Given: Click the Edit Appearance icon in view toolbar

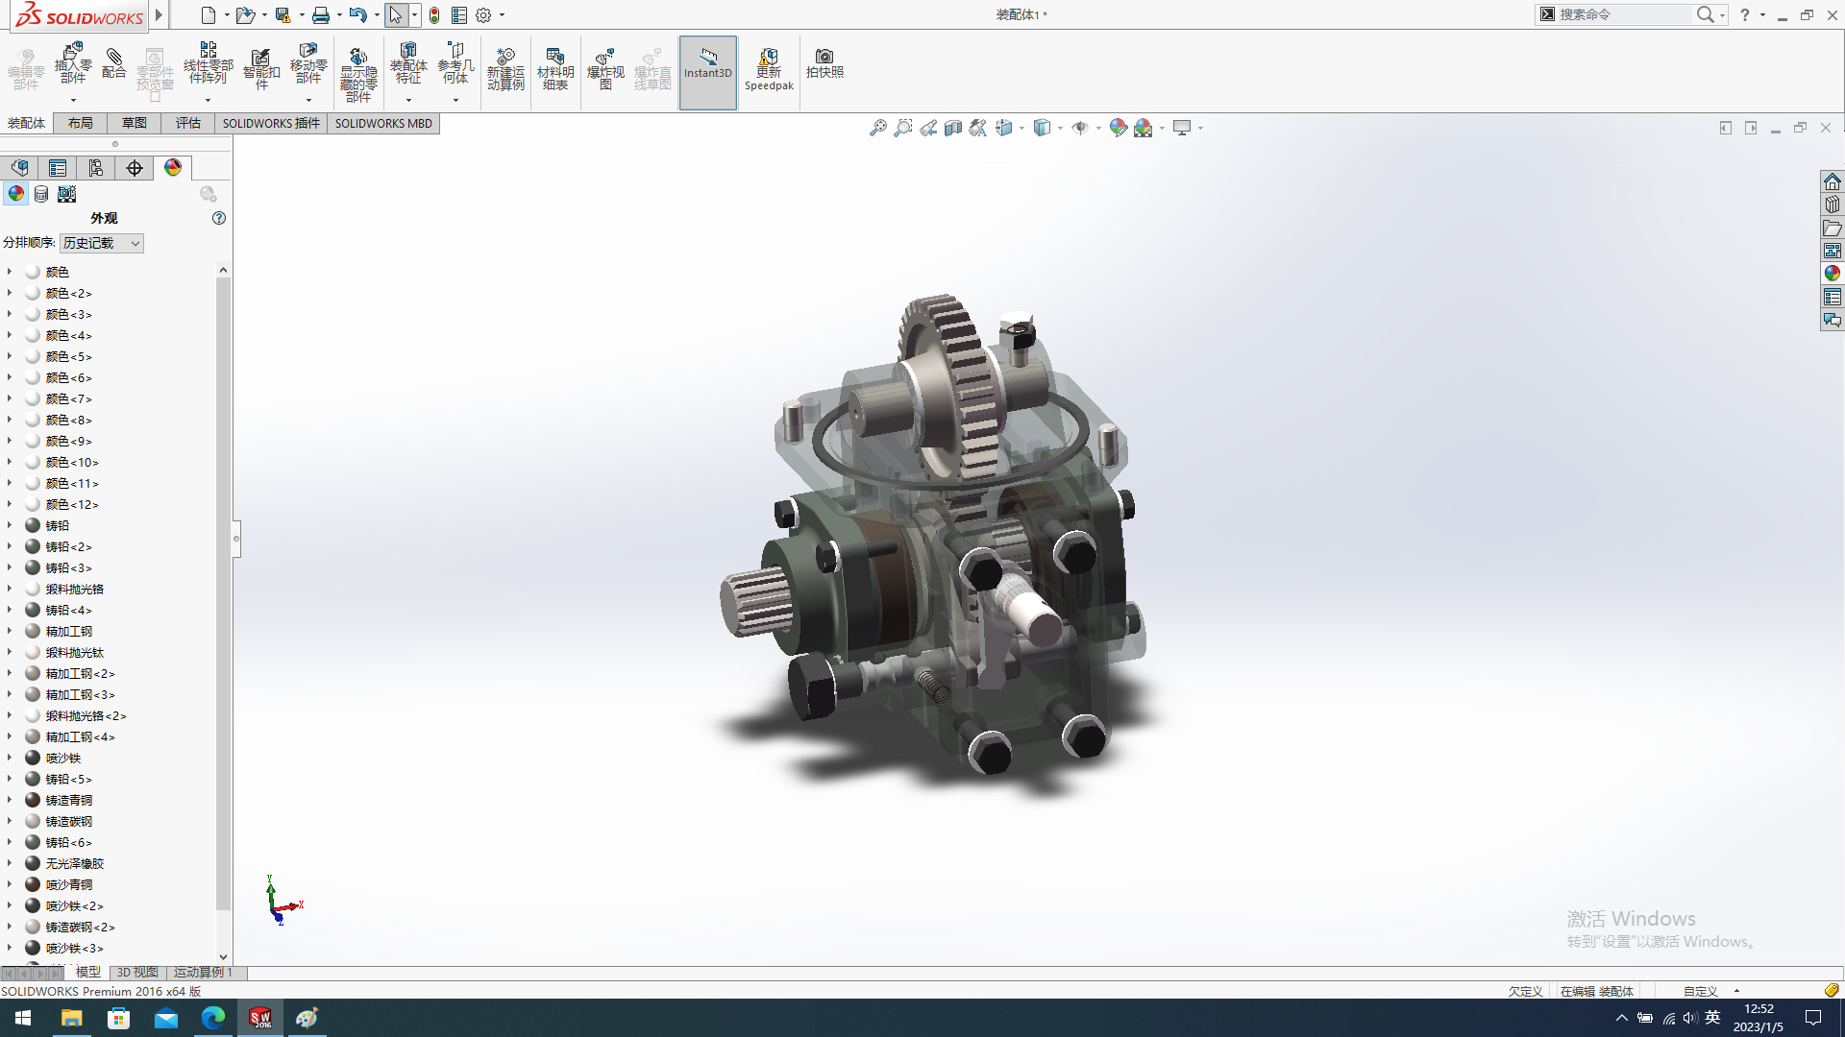Looking at the screenshot, I should 1118,128.
